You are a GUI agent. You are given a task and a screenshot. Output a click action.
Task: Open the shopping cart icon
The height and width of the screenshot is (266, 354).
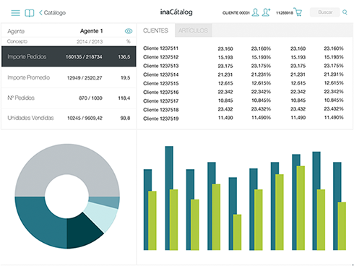pos(298,12)
